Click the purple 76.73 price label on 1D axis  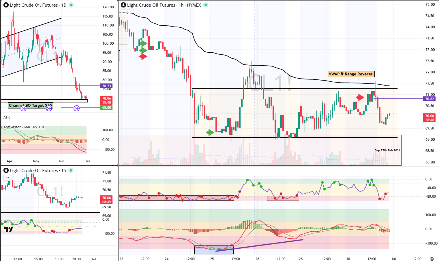(x=106, y=86)
